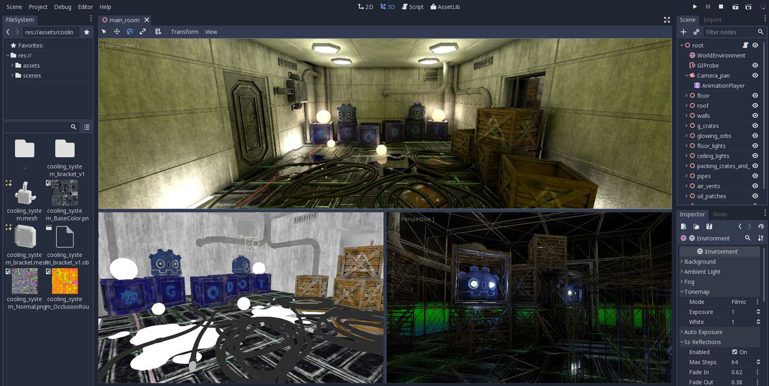This screenshot has width=769, height=386.
Task: Select the Scale mode tool icon
Action: click(x=142, y=32)
